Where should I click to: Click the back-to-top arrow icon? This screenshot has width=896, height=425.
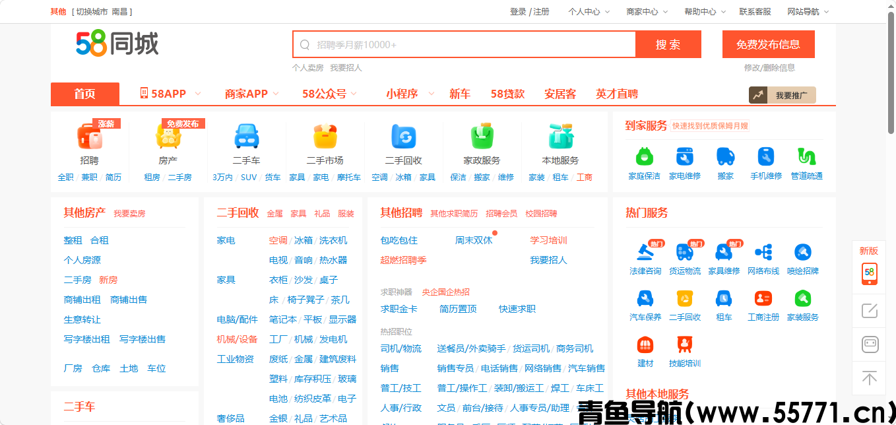(x=870, y=378)
